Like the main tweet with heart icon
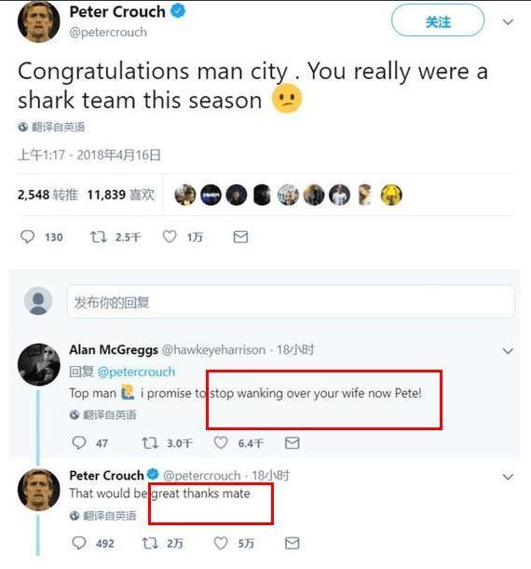The width and height of the screenshot is (531, 569). click(x=170, y=237)
